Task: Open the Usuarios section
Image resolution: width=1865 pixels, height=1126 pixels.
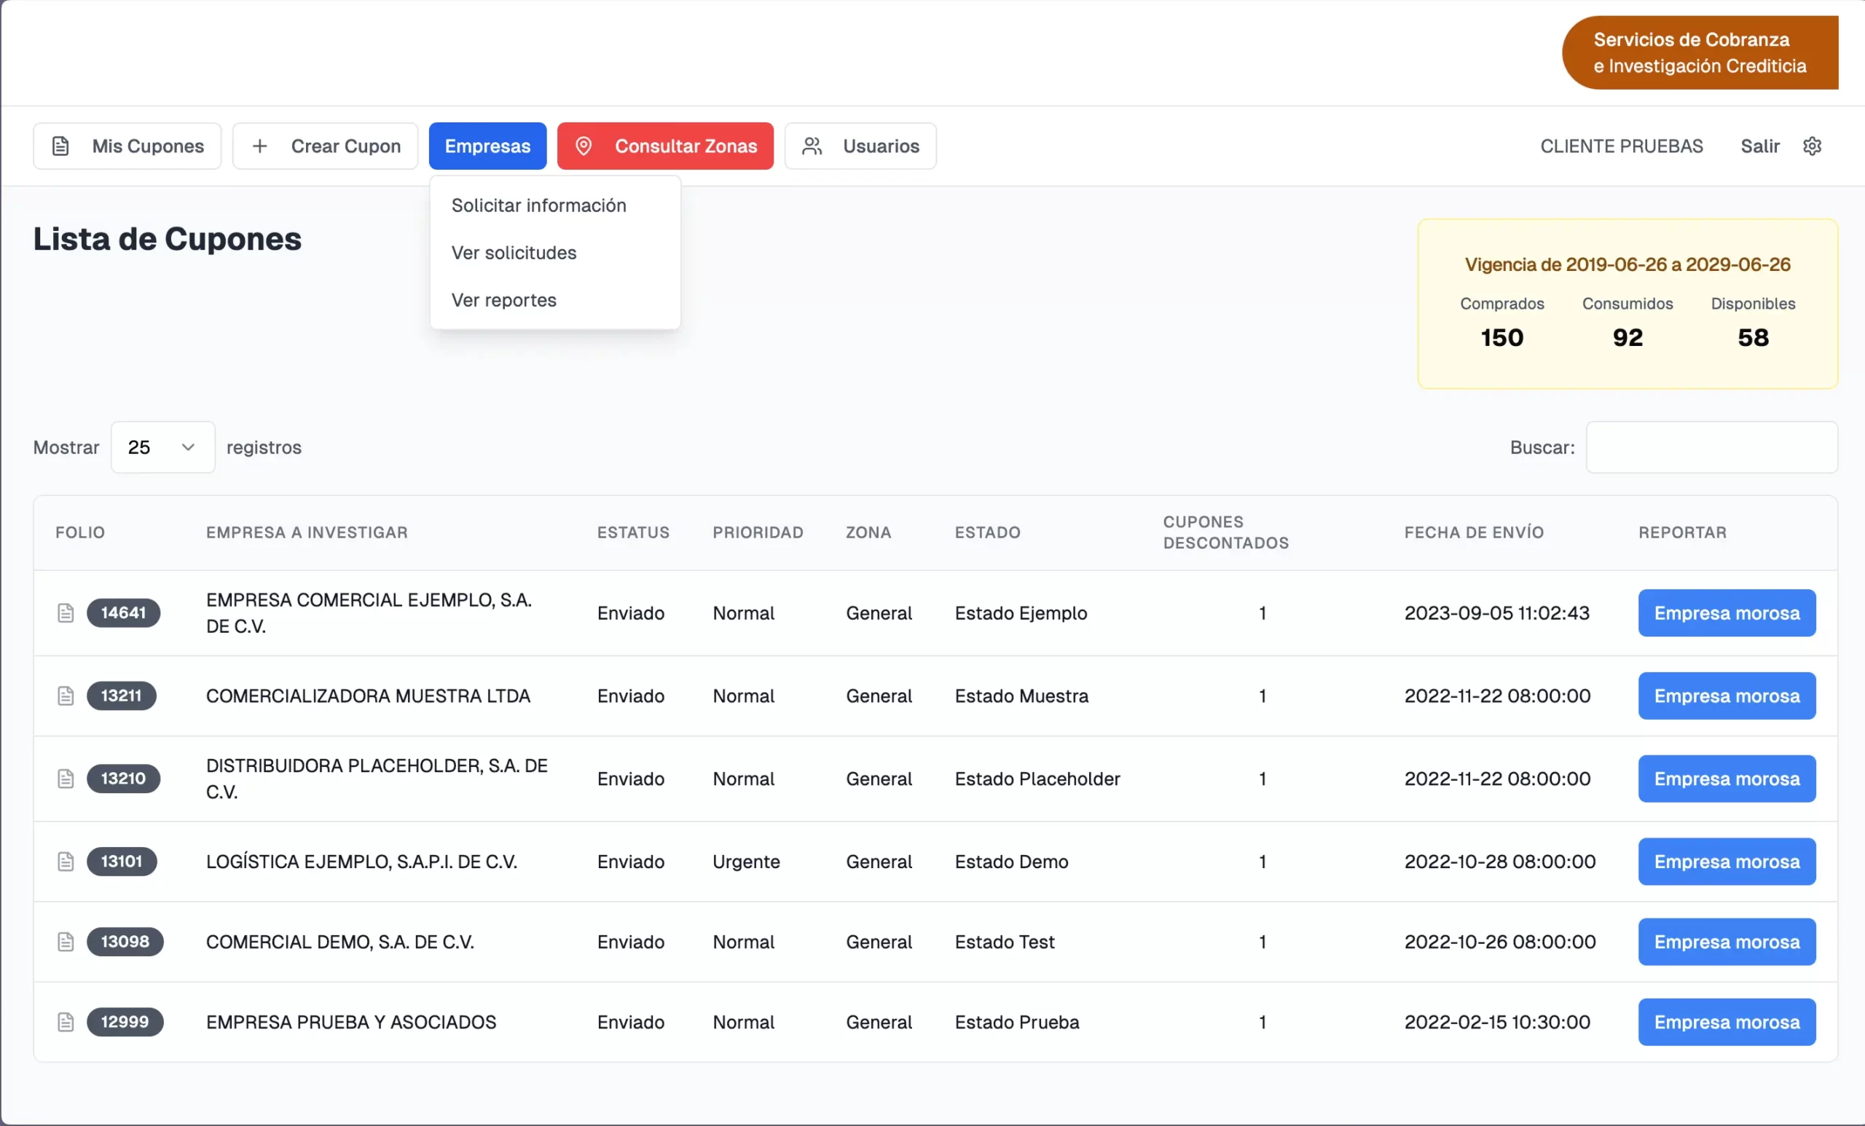Action: [x=860, y=146]
